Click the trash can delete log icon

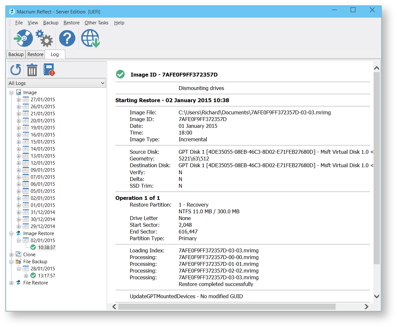[32, 70]
